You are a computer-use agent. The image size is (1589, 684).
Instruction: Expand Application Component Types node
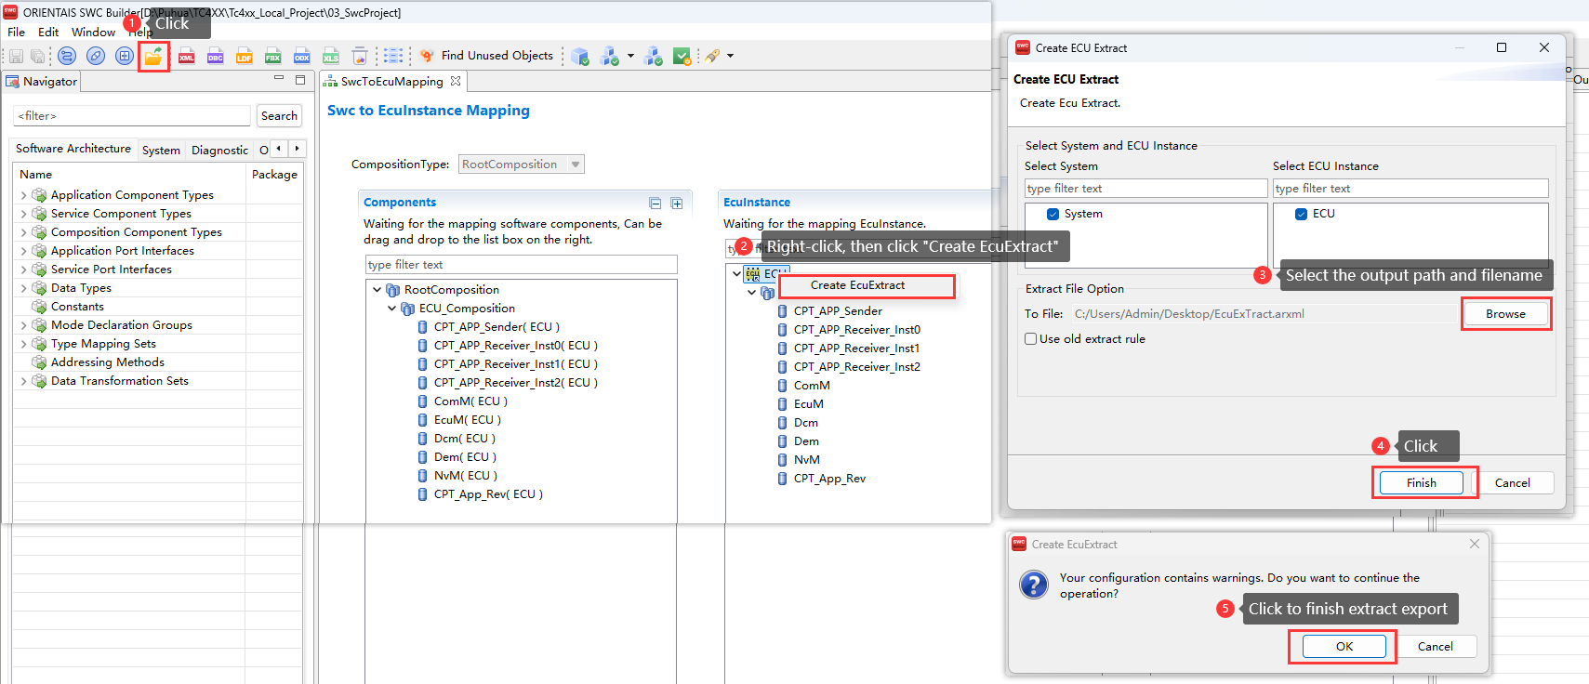[x=23, y=195]
